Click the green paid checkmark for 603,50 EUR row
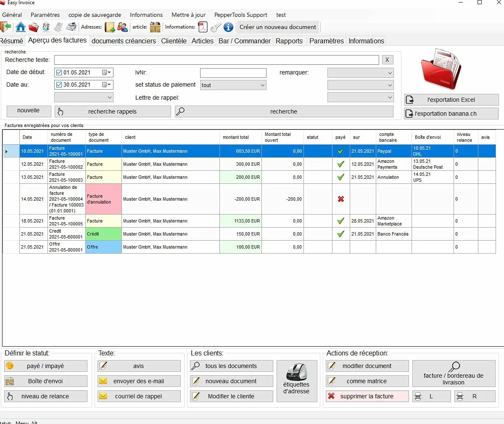 pos(341,151)
